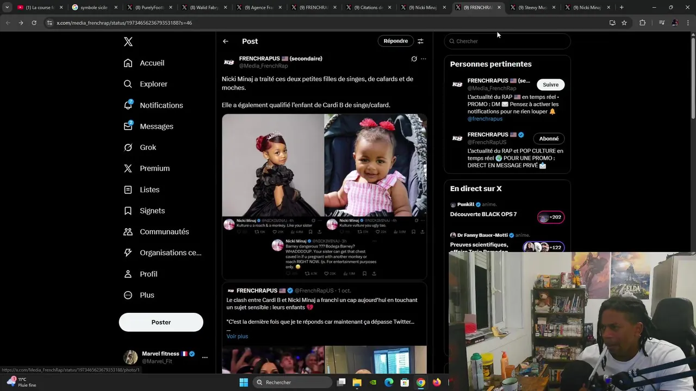The width and height of the screenshot is (696, 391).
Task: Open the tab search dropdown arrow
Action: [x=7, y=8]
